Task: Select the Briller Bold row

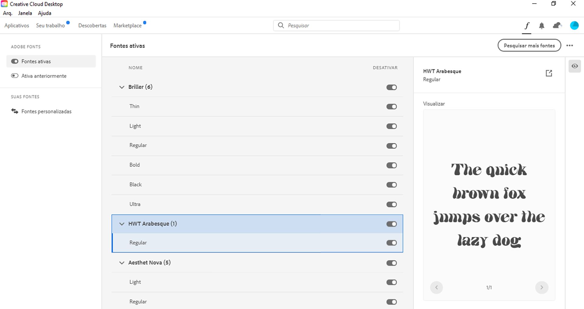Action: 257,165
